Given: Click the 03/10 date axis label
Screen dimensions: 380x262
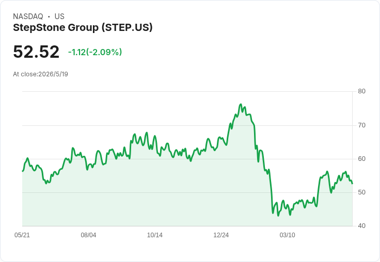Looking at the screenshot, I should click(x=288, y=235).
